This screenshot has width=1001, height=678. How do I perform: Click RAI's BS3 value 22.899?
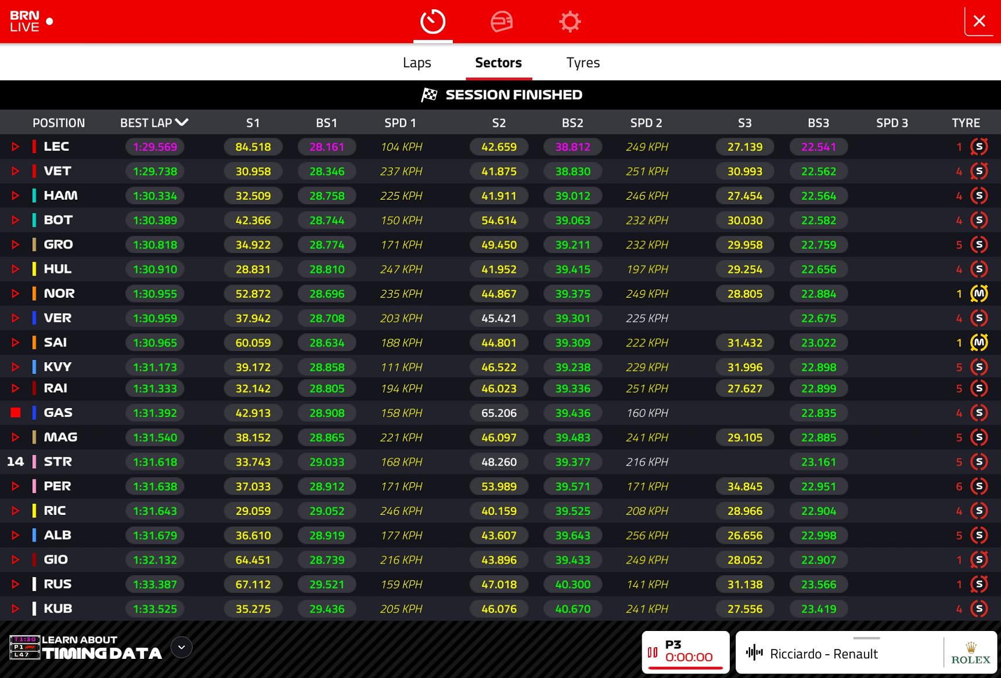819,388
